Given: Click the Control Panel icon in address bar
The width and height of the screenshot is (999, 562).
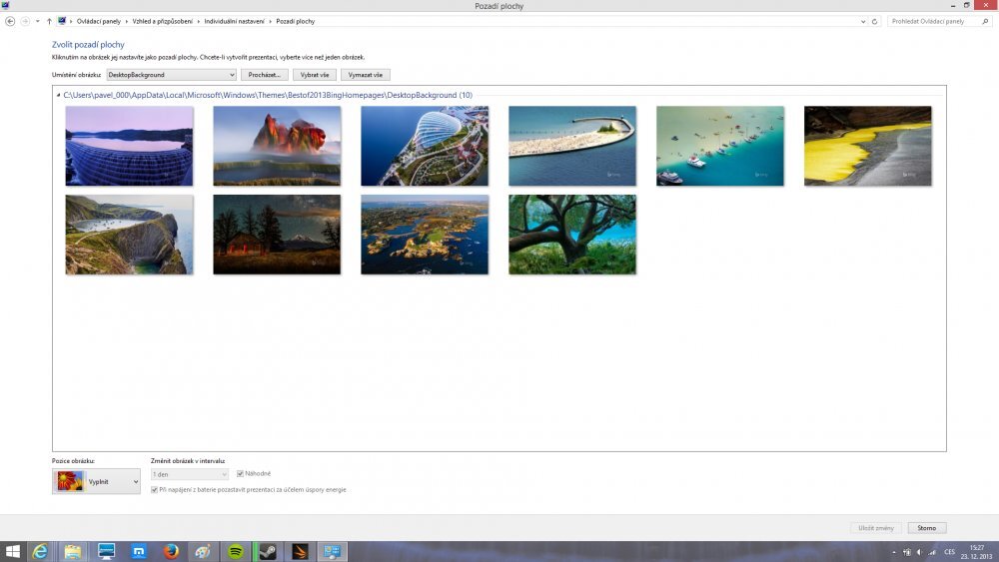Looking at the screenshot, I should [62, 21].
